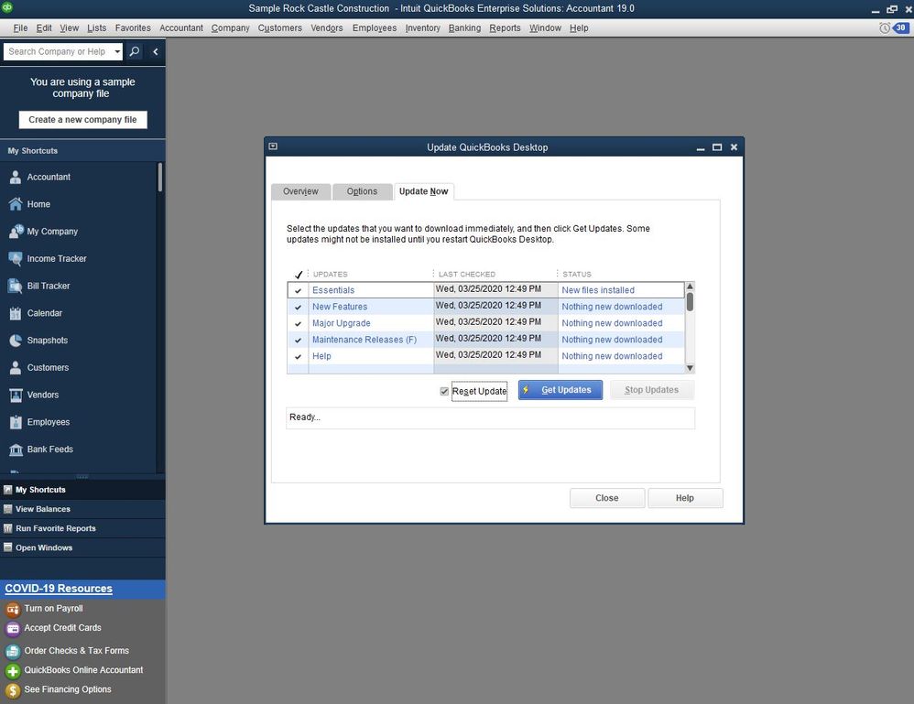The width and height of the screenshot is (914, 704).
Task: Open Accountant shortcut icon in sidebar
Action: pos(16,178)
